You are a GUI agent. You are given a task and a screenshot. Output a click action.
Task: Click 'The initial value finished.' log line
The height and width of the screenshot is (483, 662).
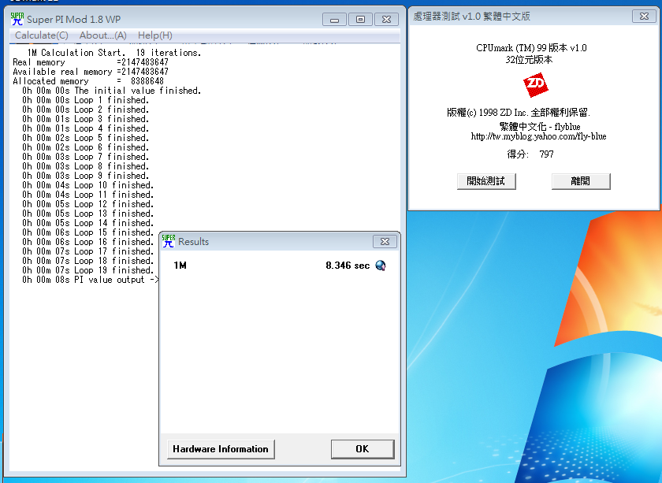click(111, 91)
